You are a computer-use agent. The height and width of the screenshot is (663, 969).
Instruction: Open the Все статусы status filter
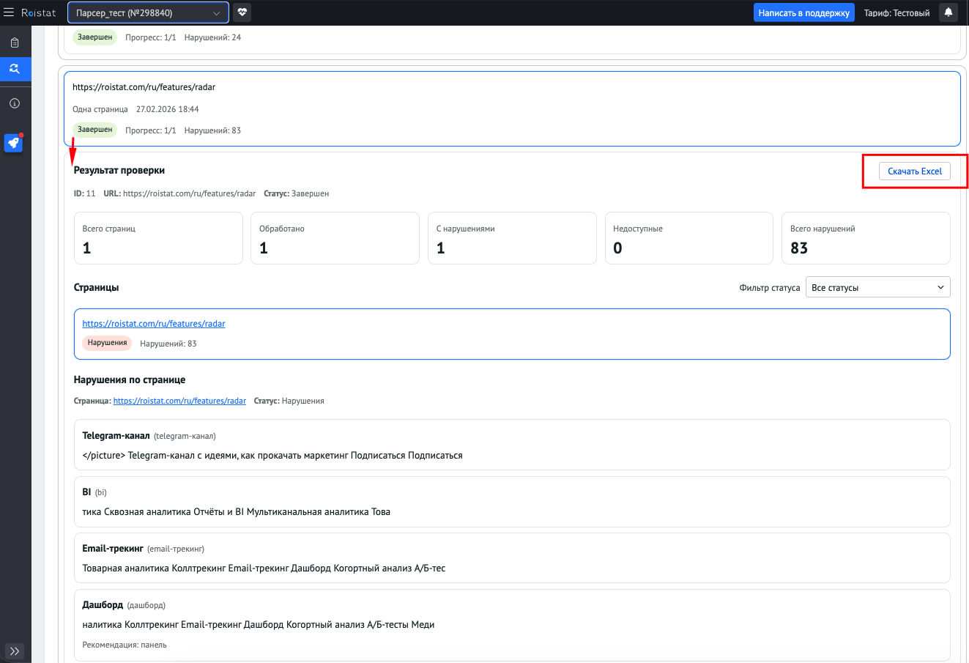coord(877,287)
